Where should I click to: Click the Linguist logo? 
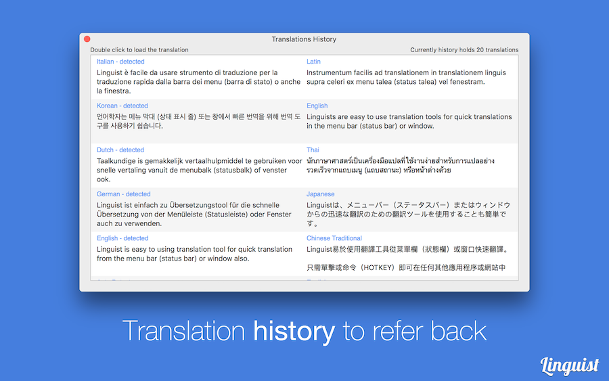[x=569, y=365]
